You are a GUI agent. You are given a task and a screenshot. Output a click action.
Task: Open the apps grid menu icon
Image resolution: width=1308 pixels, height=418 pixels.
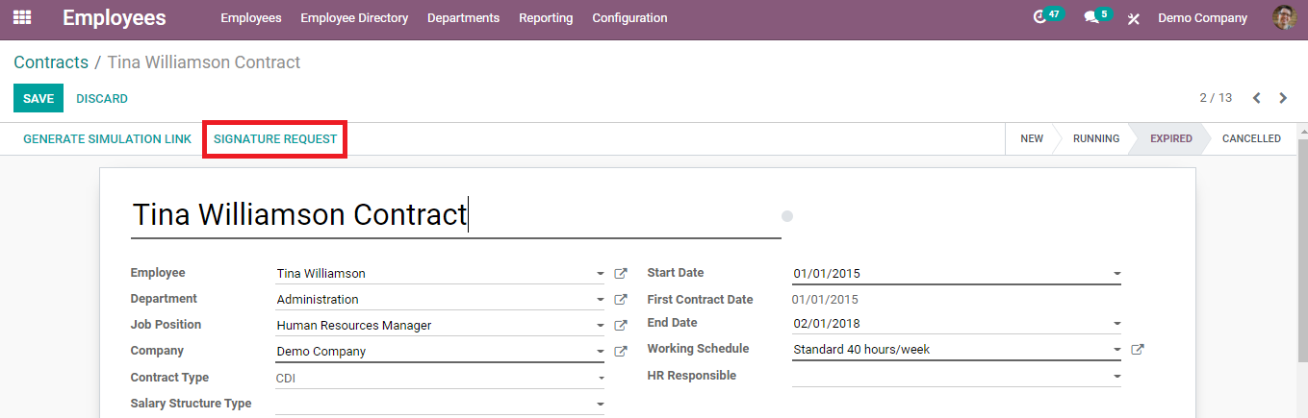pyautogui.click(x=21, y=17)
